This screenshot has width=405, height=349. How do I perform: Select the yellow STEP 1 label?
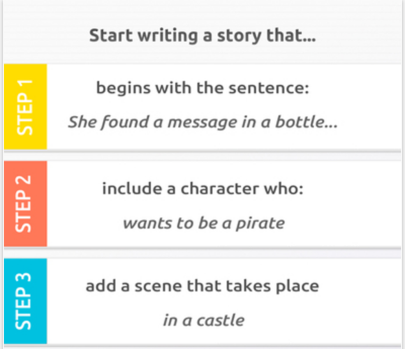25,107
